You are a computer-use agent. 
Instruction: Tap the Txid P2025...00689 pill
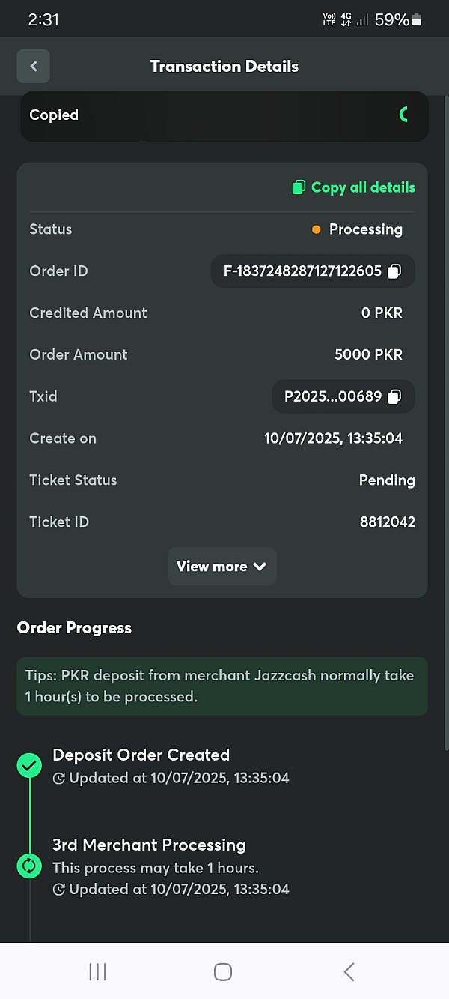[x=343, y=397]
